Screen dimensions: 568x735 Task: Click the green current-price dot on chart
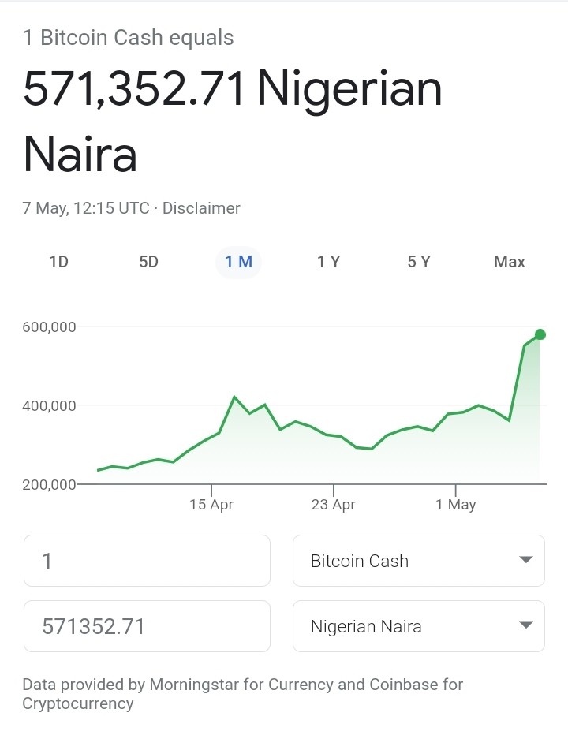(540, 334)
